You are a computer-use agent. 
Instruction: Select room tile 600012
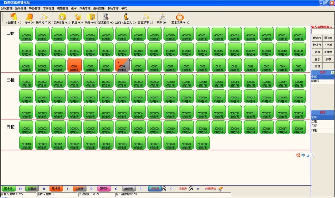(170, 49)
